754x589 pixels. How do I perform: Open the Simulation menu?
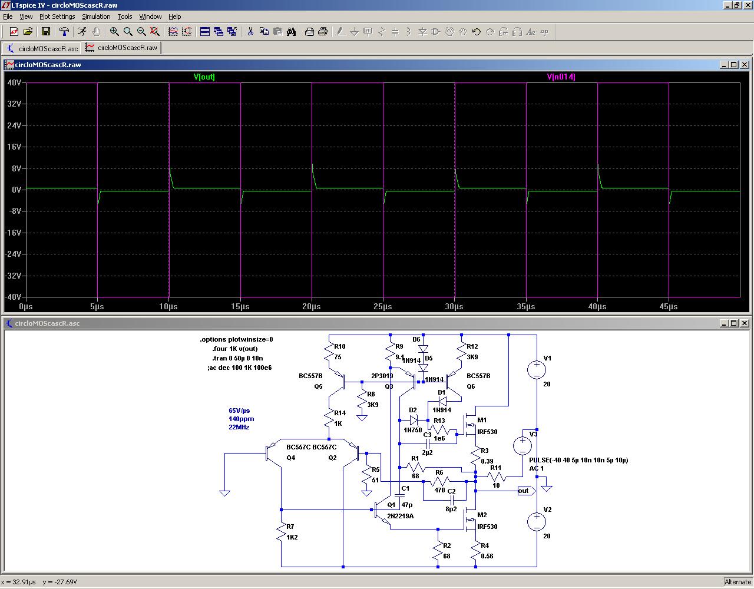[x=96, y=16]
